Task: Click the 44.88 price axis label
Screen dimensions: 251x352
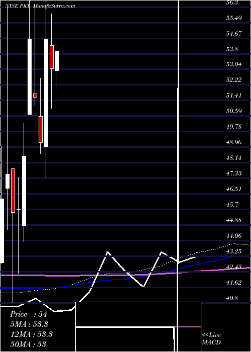Action: (234, 220)
